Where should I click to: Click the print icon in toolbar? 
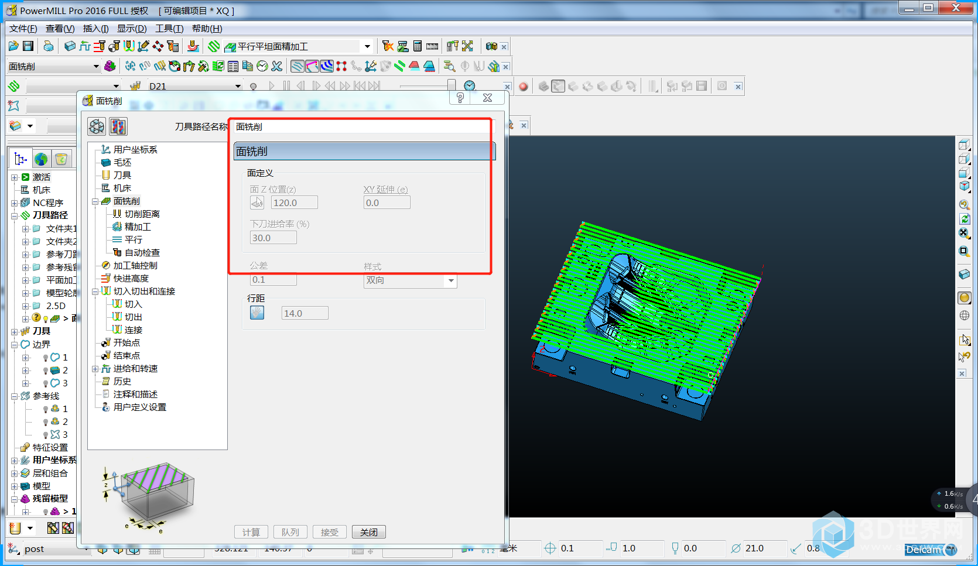[49, 46]
